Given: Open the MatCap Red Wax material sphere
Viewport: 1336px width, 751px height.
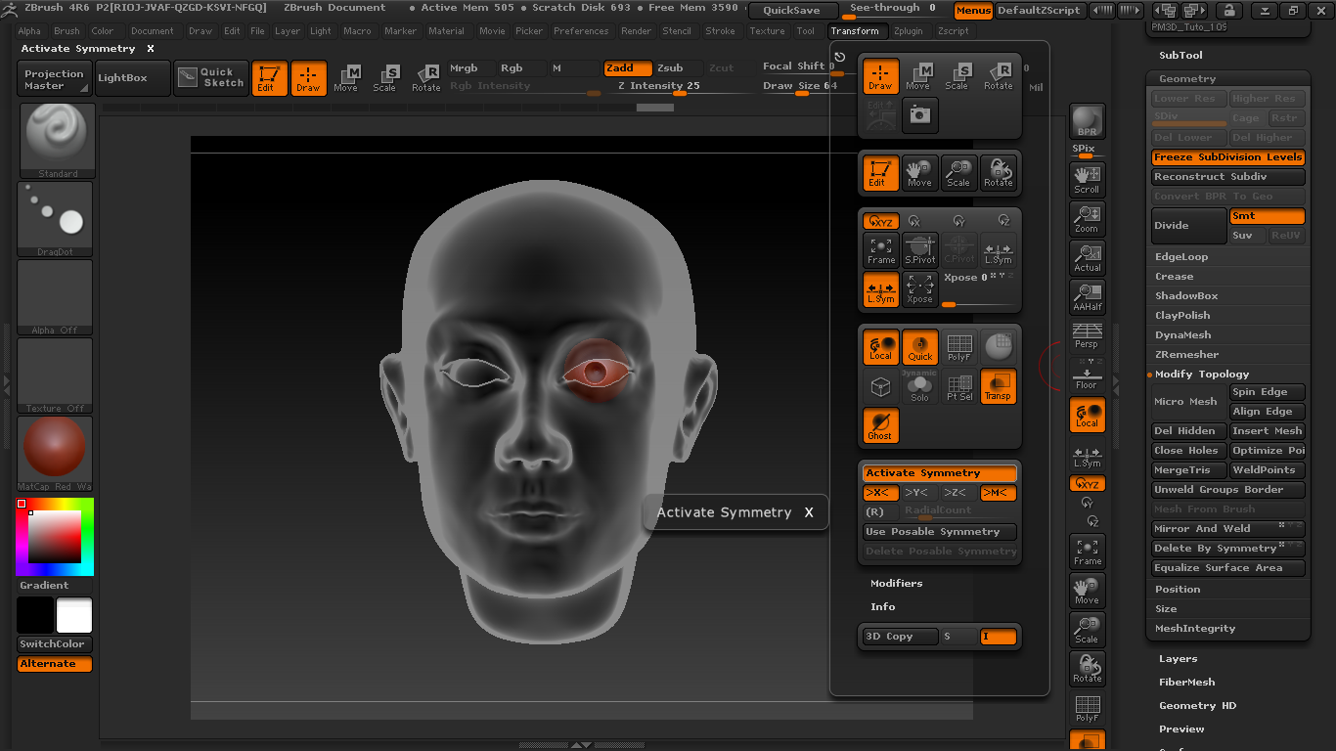Looking at the screenshot, I should (x=55, y=454).
